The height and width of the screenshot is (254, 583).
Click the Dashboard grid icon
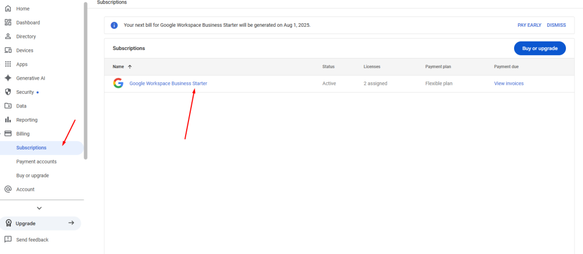[x=8, y=23]
